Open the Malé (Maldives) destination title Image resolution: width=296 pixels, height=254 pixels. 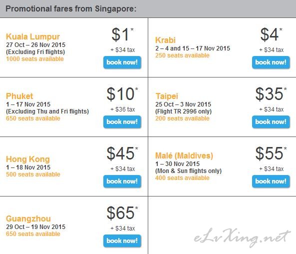point(184,155)
